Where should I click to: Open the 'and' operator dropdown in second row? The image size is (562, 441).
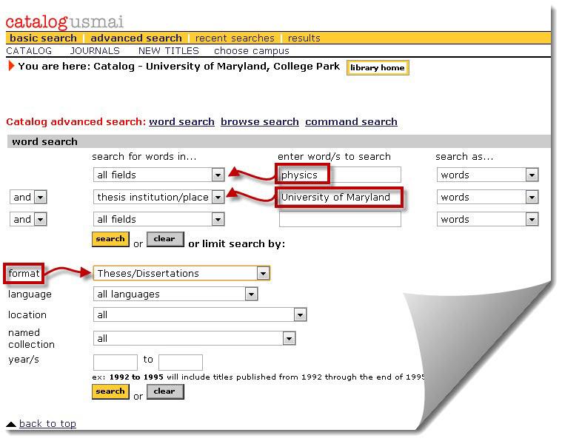click(28, 197)
